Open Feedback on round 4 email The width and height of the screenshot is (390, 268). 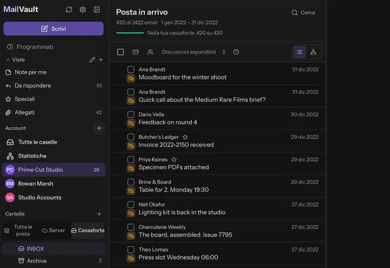coord(218,118)
